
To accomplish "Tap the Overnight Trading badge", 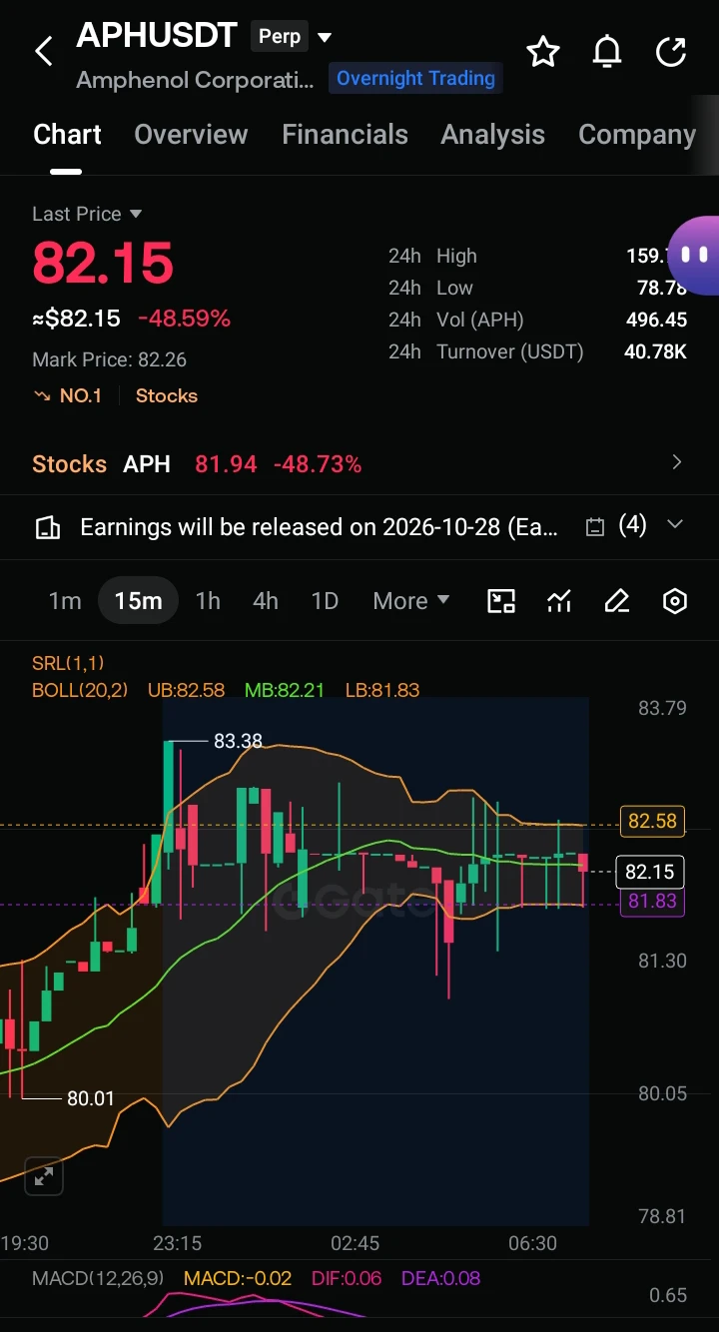I will (x=415, y=78).
